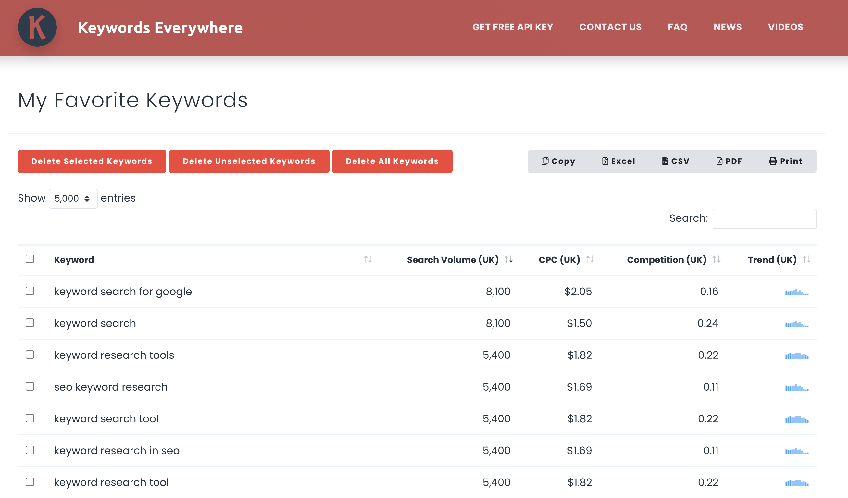Go to GET FREE API KEY
Viewport: 848px width, 498px height.
click(513, 27)
